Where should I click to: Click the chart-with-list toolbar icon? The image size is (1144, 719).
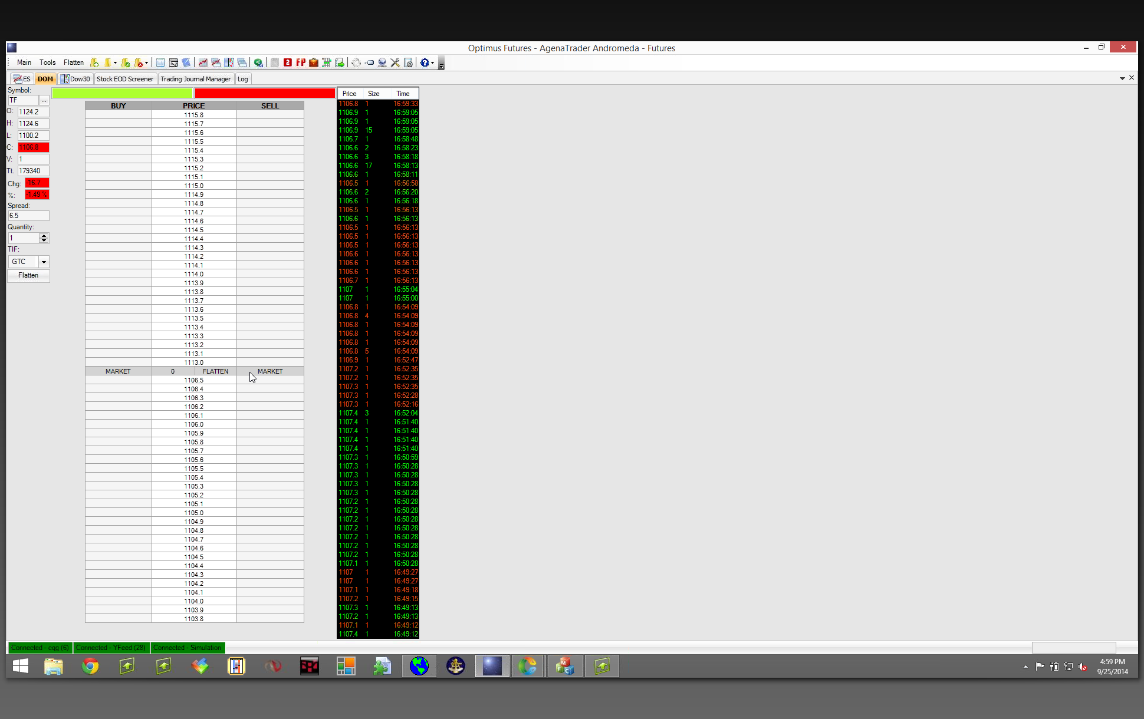pyautogui.click(x=229, y=62)
